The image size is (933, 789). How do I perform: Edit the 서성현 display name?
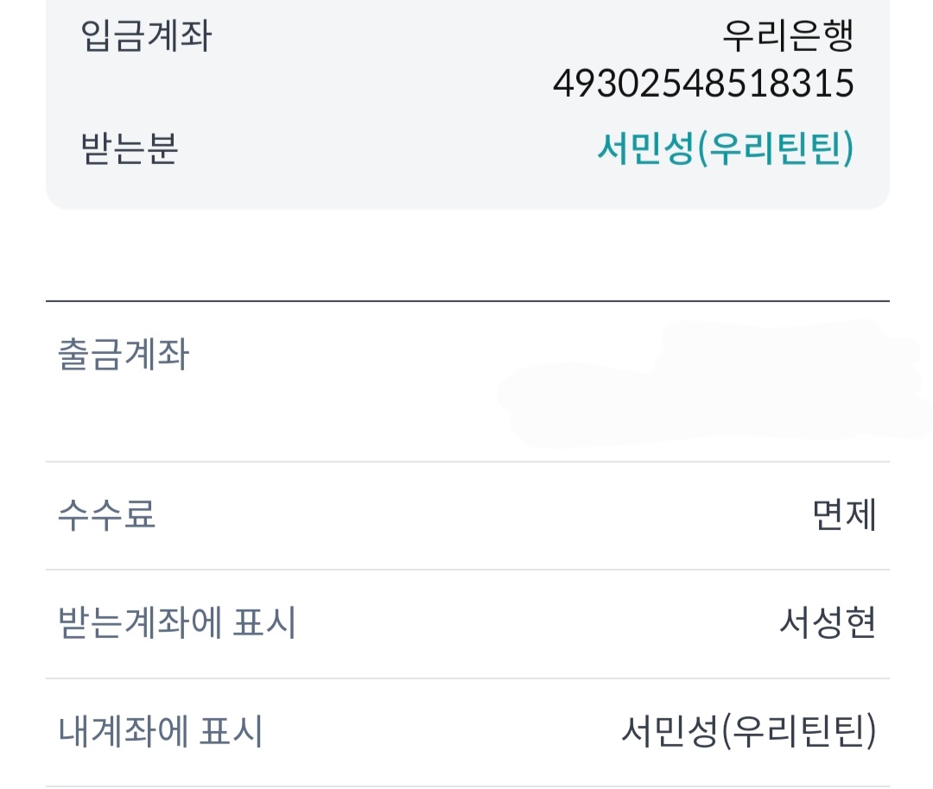point(827,623)
